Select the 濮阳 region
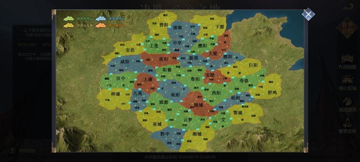The height and width of the screenshot is (162, 360). click(203, 45)
